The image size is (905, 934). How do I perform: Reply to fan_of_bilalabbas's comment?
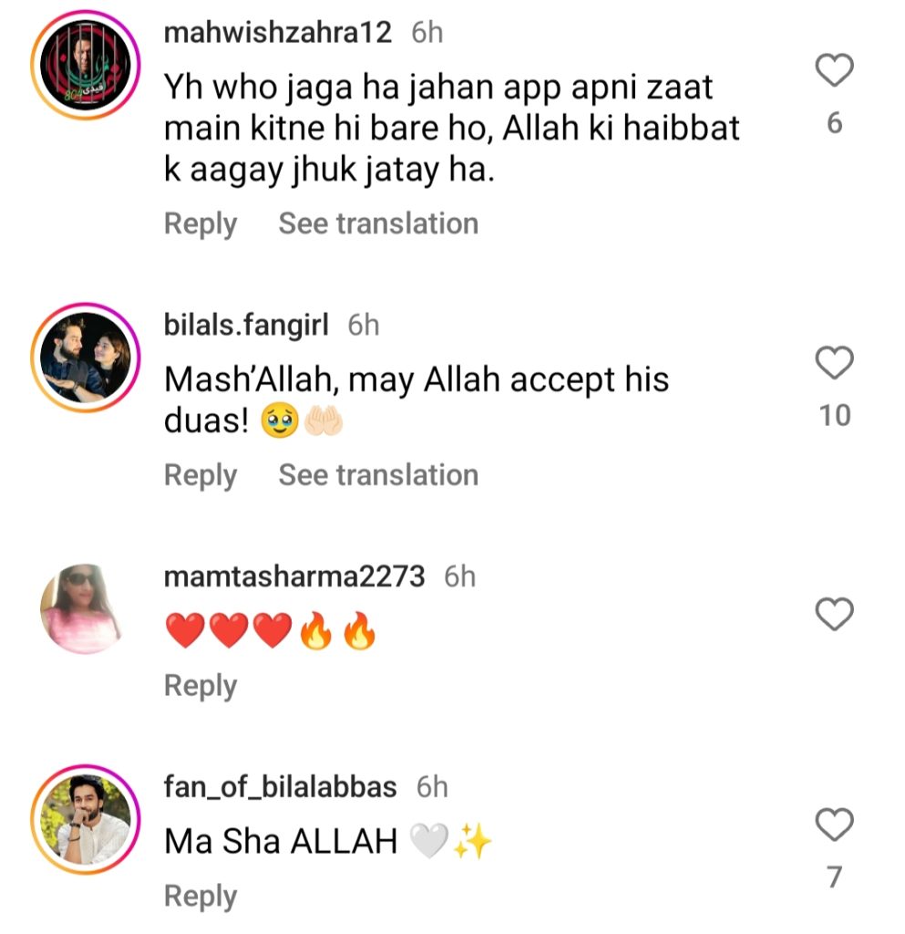(x=201, y=897)
